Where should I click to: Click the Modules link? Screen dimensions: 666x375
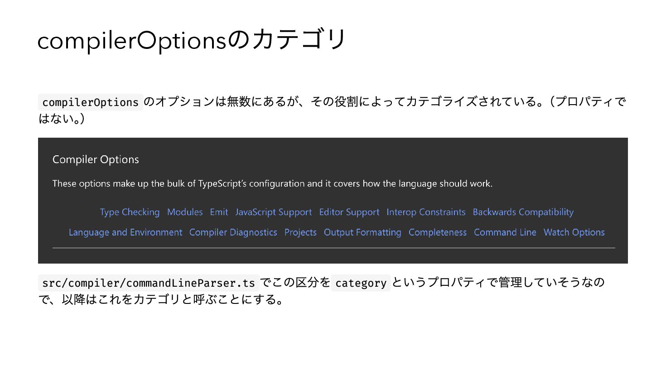pos(185,212)
